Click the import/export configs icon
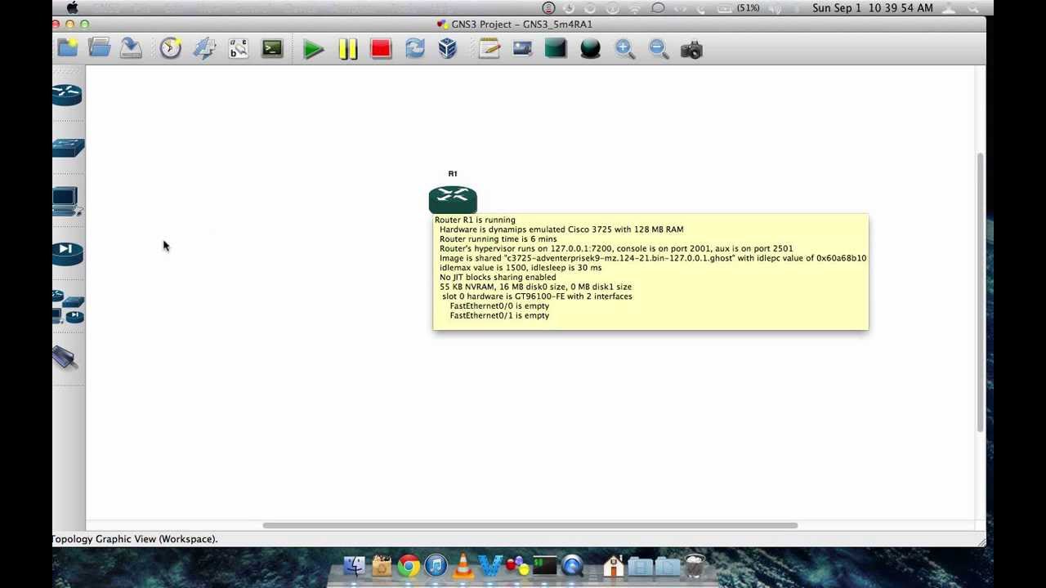This screenshot has width=1046, height=588. point(204,49)
